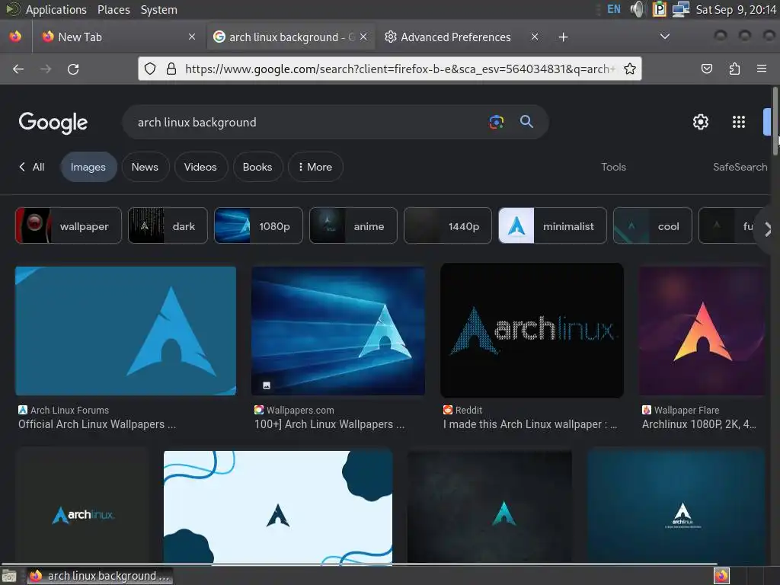
Task: Open the tracking protection shield icon
Action: (x=150, y=69)
